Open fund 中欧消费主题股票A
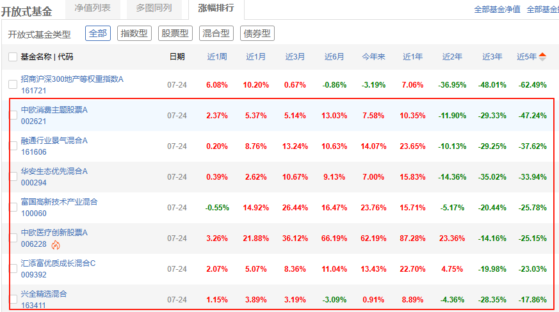The image size is (559, 312). coord(54,110)
